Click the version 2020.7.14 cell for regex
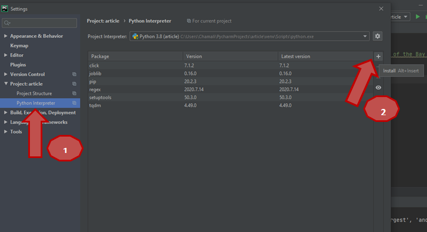The height and width of the screenshot is (232, 427). 194,89
